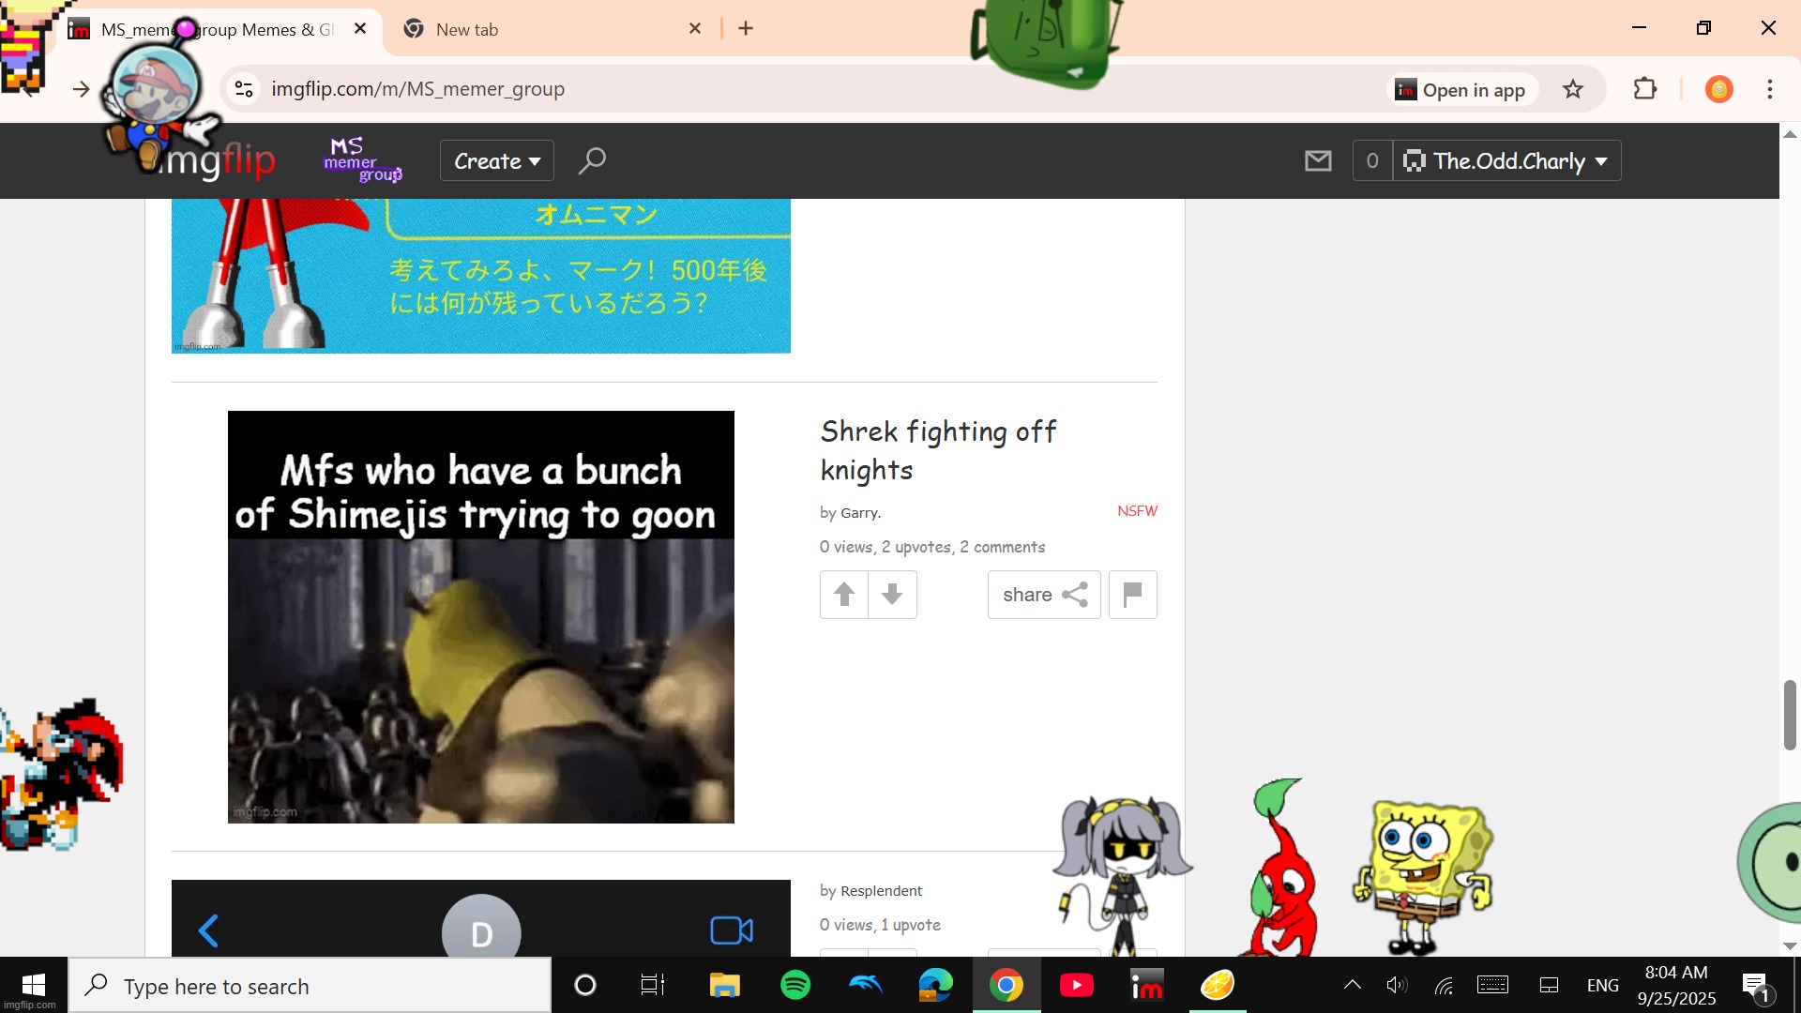Flag the Shrek fighting off knights meme
This screenshot has height=1013, width=1801.
pyautogui.click(x=1132, y=594)
